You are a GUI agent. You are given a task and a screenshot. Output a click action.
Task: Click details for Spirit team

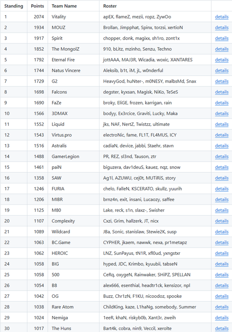point(221,38)
